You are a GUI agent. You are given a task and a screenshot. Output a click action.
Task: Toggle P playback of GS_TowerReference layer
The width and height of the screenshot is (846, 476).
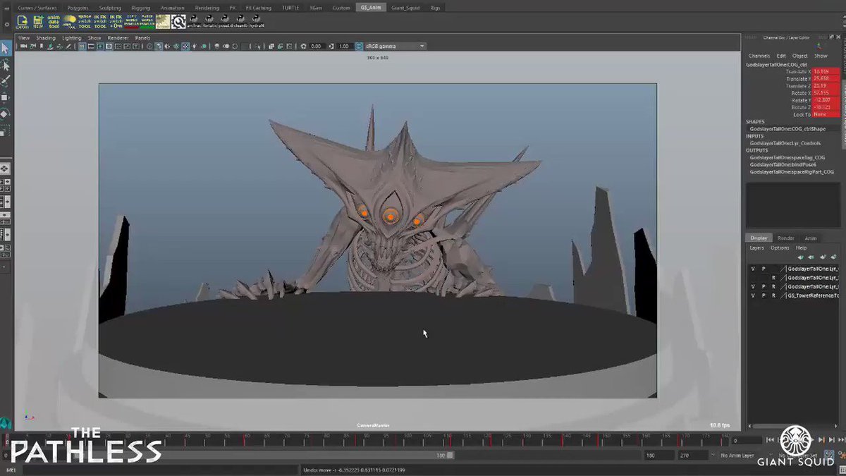tap(763, 296)
